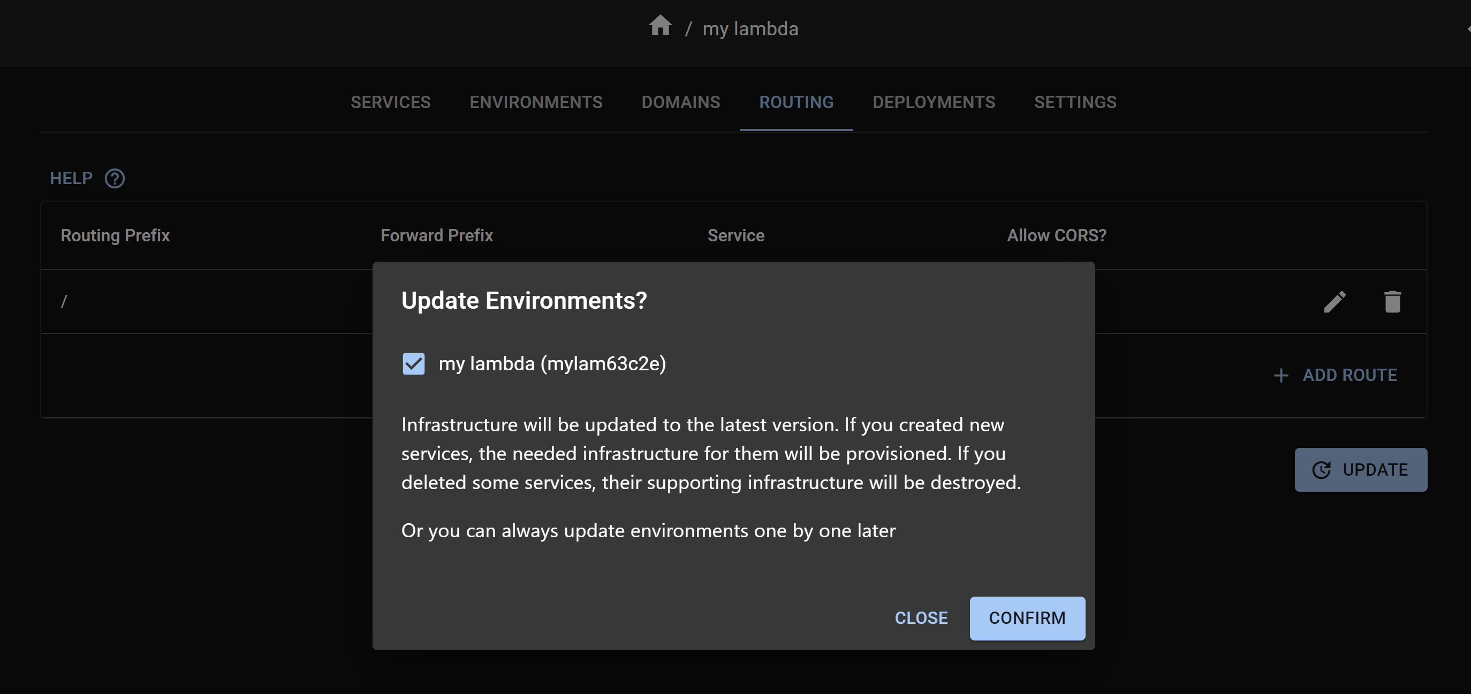1471x694 pixels.
Task: Click the 'my lambda' breadcrumb text
Action: [x=750, y=28]
